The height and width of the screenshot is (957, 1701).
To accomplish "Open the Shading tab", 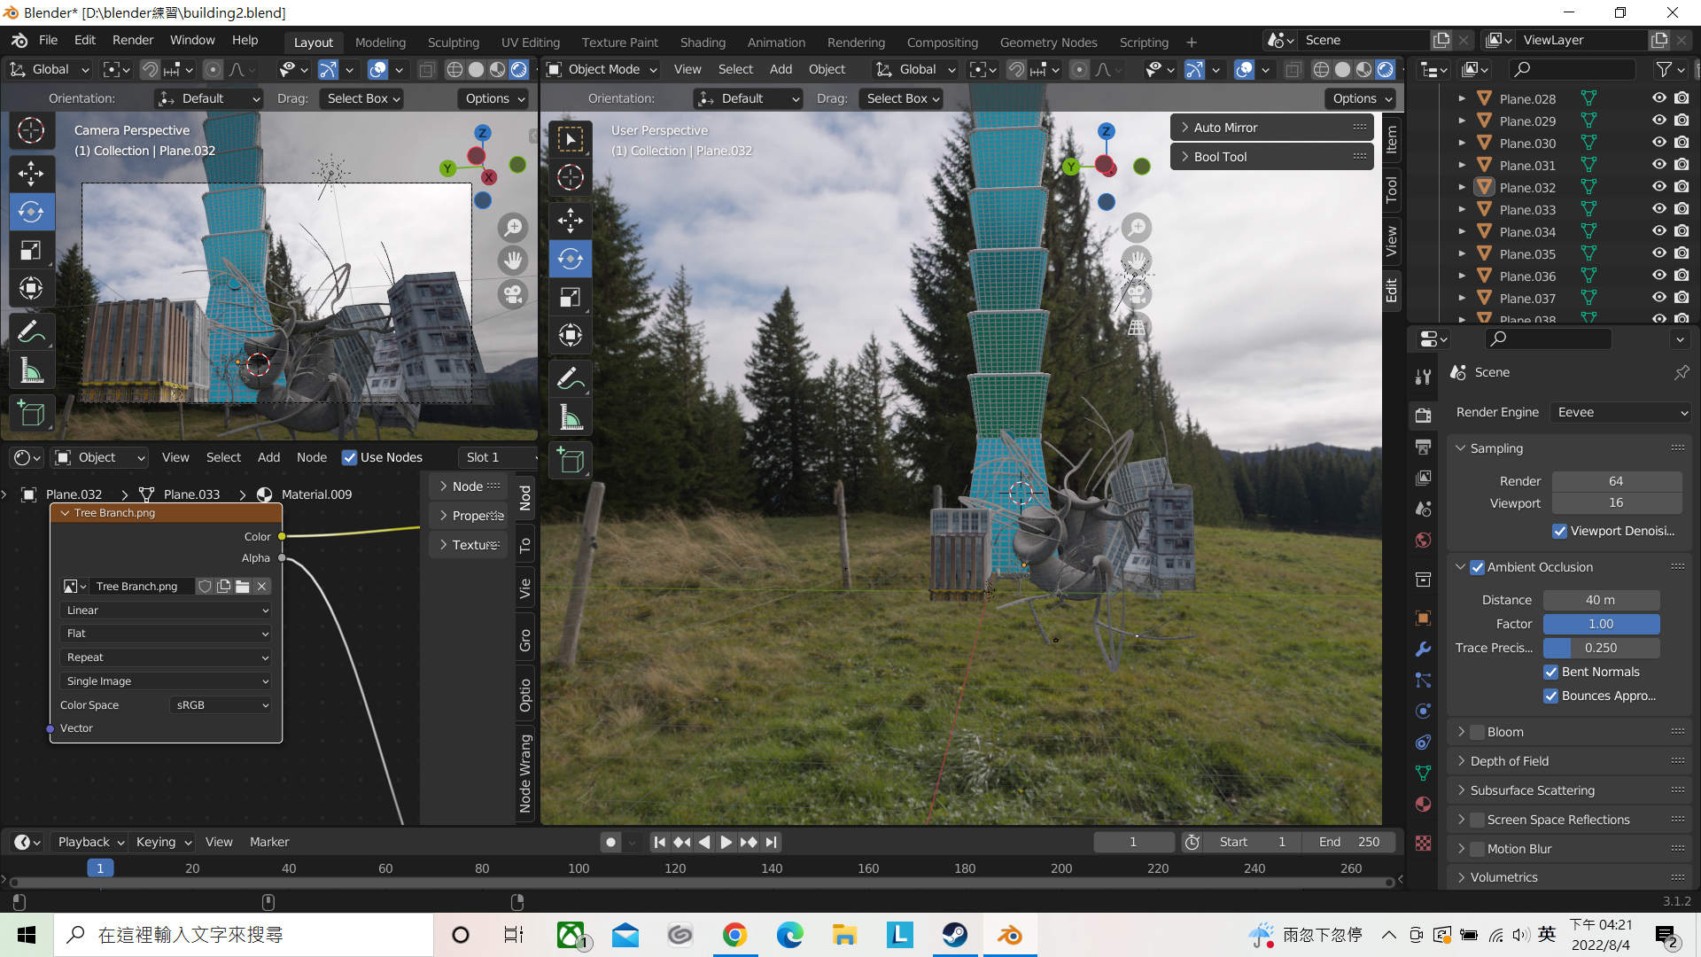I will click(x=703, y=42).
